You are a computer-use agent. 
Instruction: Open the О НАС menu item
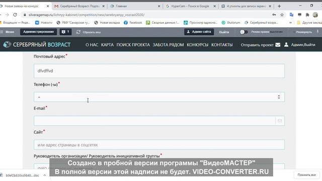click(x=92, y=45)
